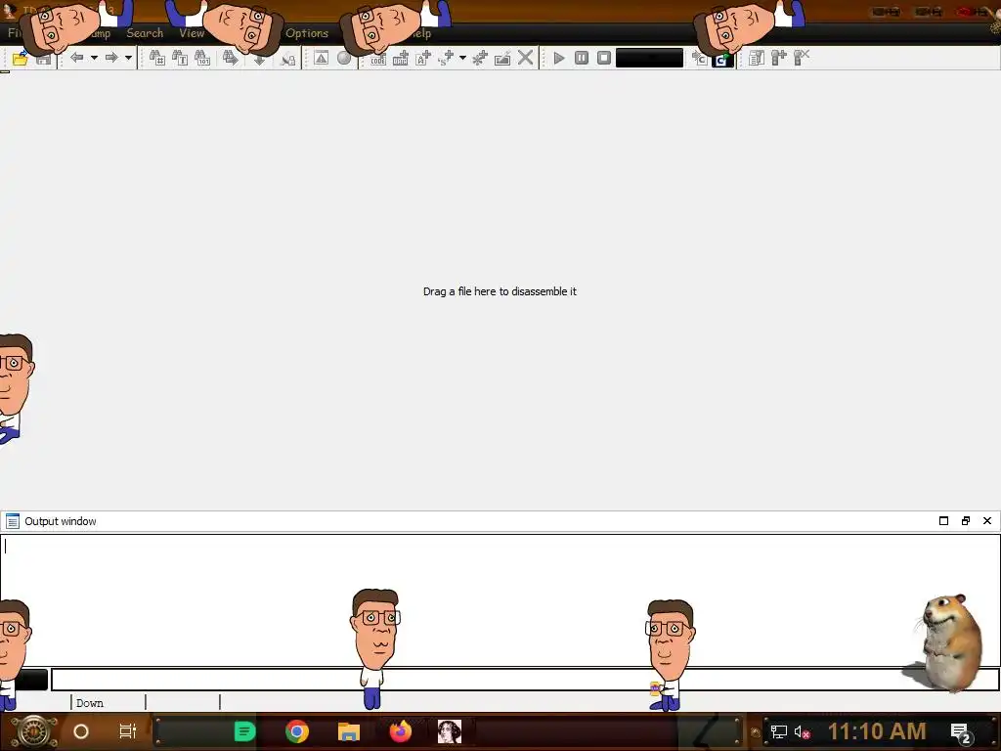
Task: Start debugger with the play button
Action: 559,58
